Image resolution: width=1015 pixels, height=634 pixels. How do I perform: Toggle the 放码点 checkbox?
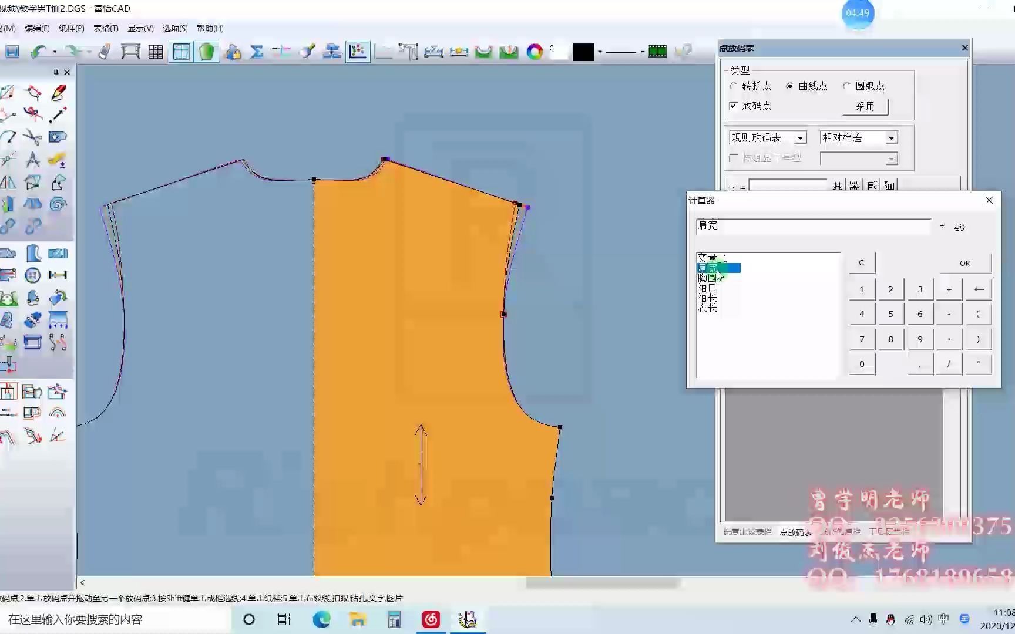(x=733, y=106)
